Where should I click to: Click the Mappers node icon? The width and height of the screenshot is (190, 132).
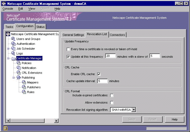[x=24, y=82]
